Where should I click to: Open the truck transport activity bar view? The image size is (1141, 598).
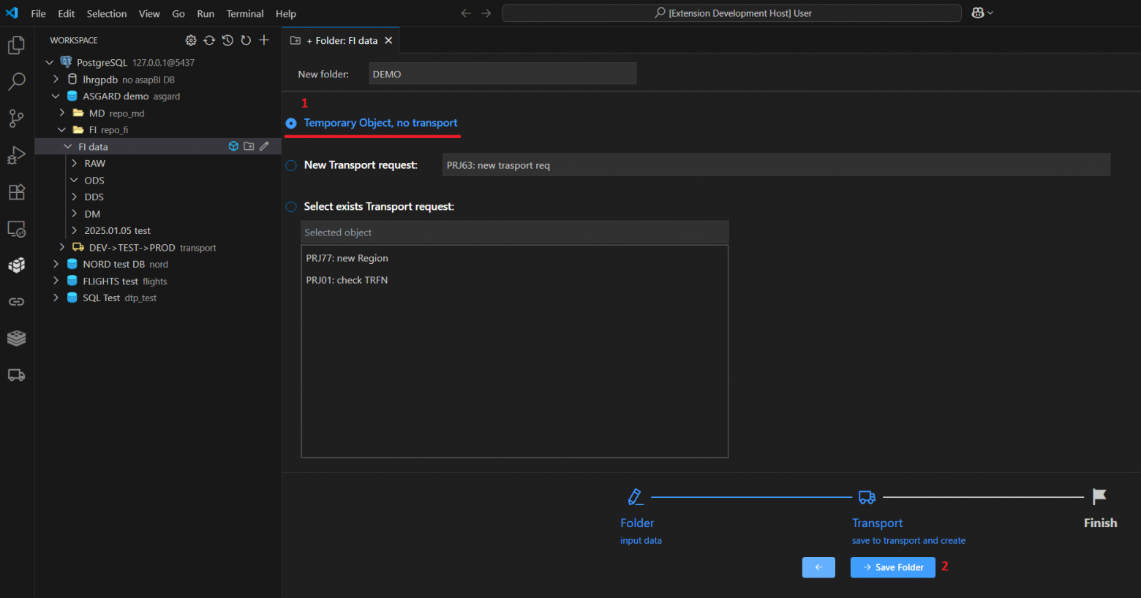(16, 375)
